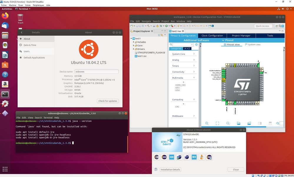Click the green Run button in IDE toolbar
The image size is (294, 177).
point(166,26)
